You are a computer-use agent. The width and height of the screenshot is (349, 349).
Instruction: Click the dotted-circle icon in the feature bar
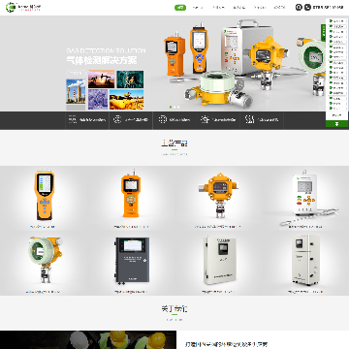click(163, 120)
